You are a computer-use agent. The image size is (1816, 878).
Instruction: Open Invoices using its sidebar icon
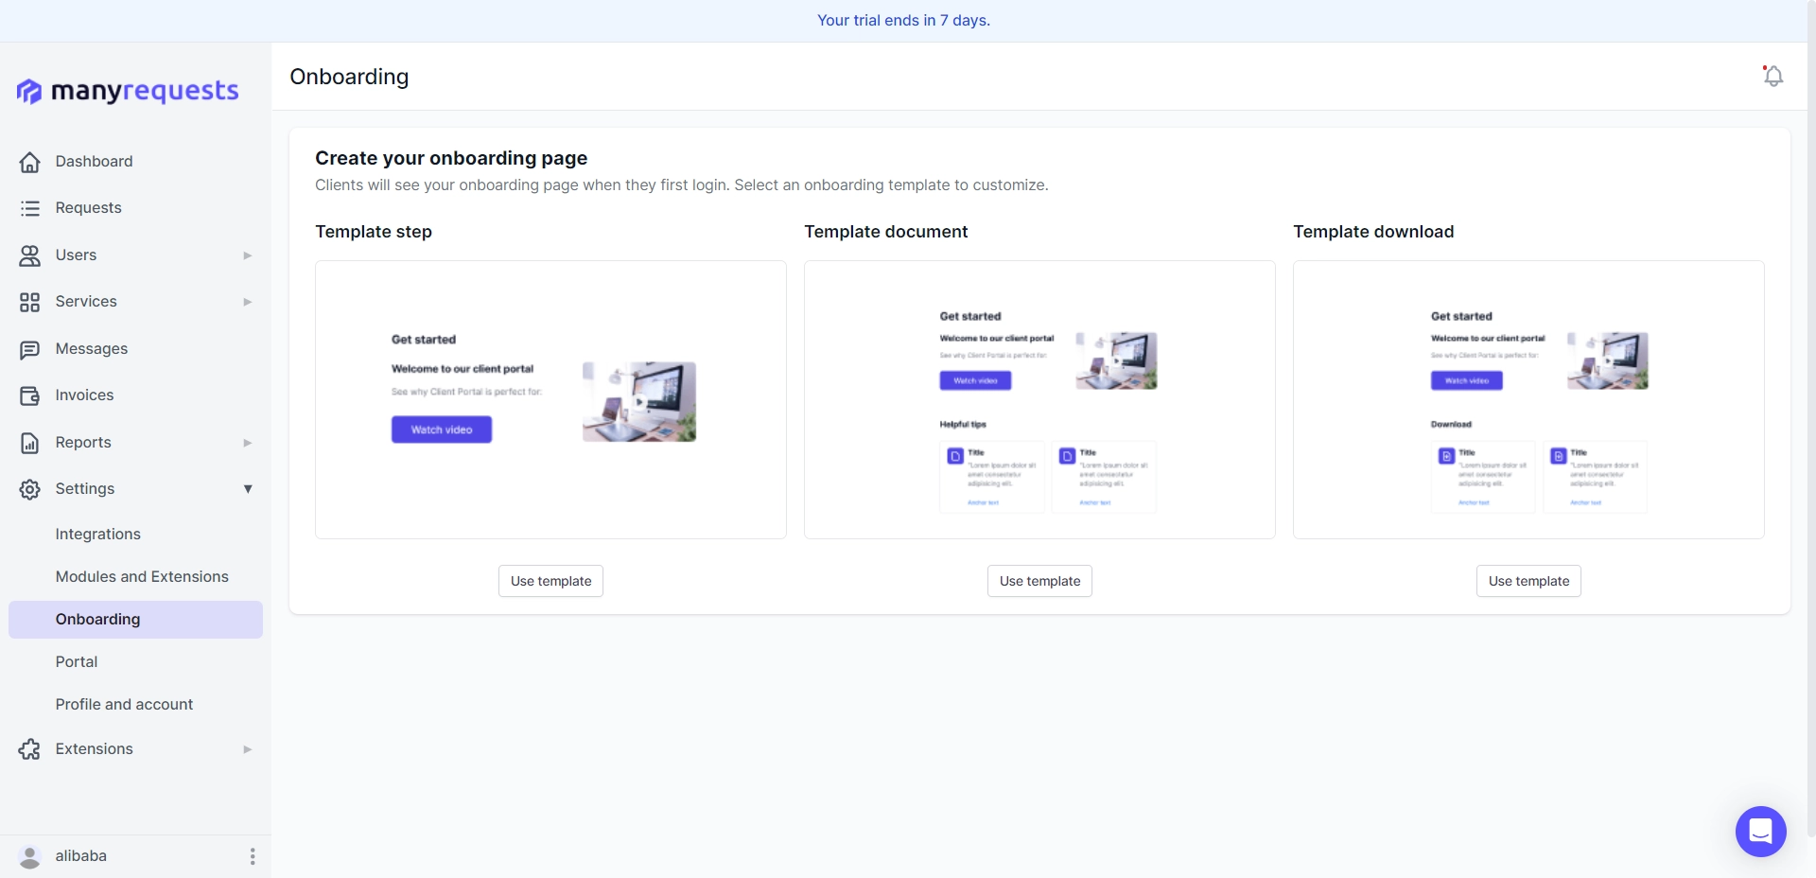pyautogui.click(x=29, y=395)
